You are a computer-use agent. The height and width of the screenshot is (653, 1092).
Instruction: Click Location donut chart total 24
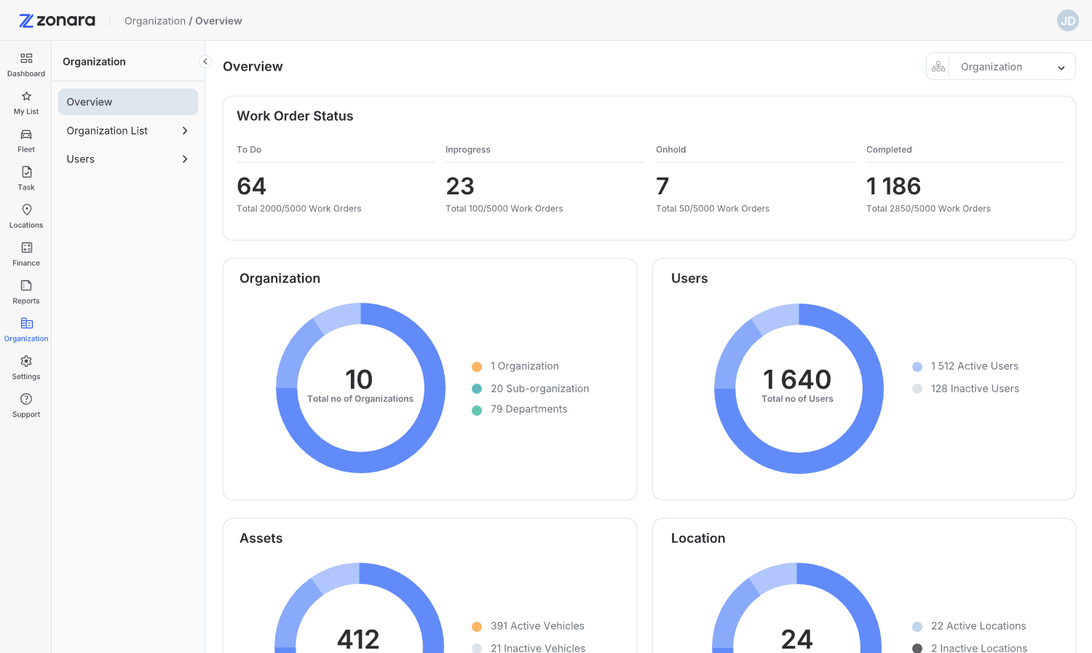tap(796, 639)
